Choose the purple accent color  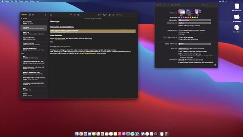pos(184,18)
